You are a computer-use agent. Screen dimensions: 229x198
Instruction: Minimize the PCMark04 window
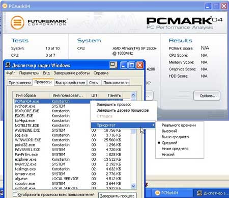[x=208, y=7]
